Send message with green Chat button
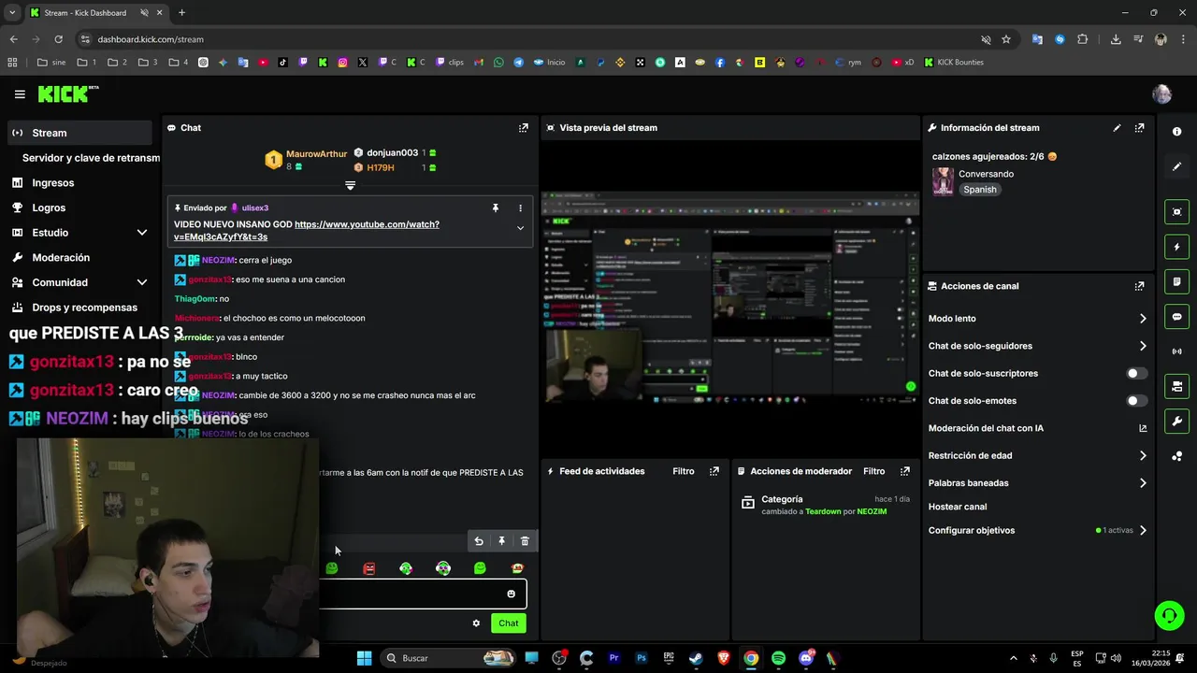The image size is (1197, 673). (x=508, y=623)
